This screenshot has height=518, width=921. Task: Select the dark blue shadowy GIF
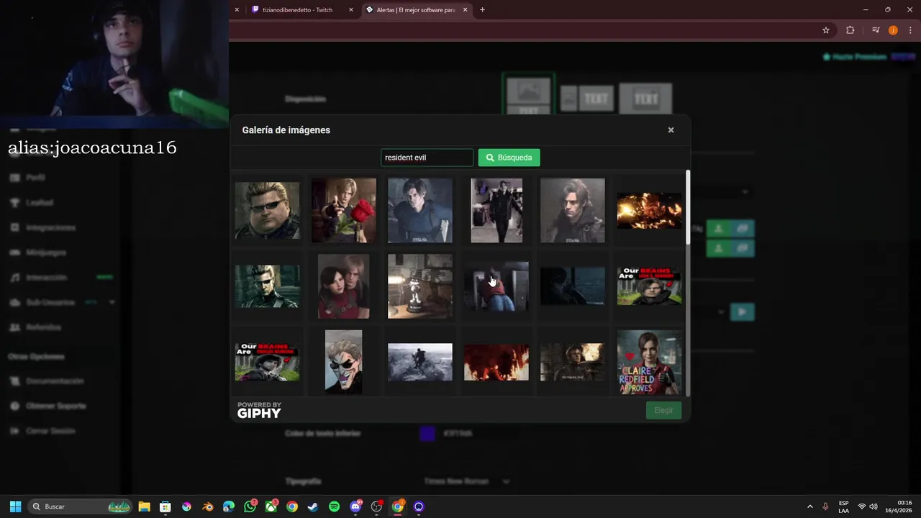[573, 286]
